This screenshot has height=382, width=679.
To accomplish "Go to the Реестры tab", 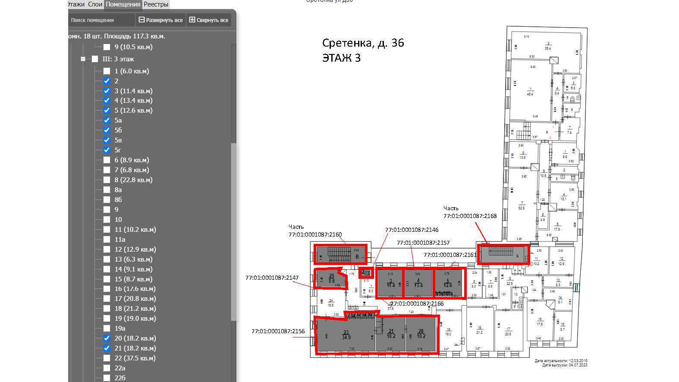I will tap(156, 4).
